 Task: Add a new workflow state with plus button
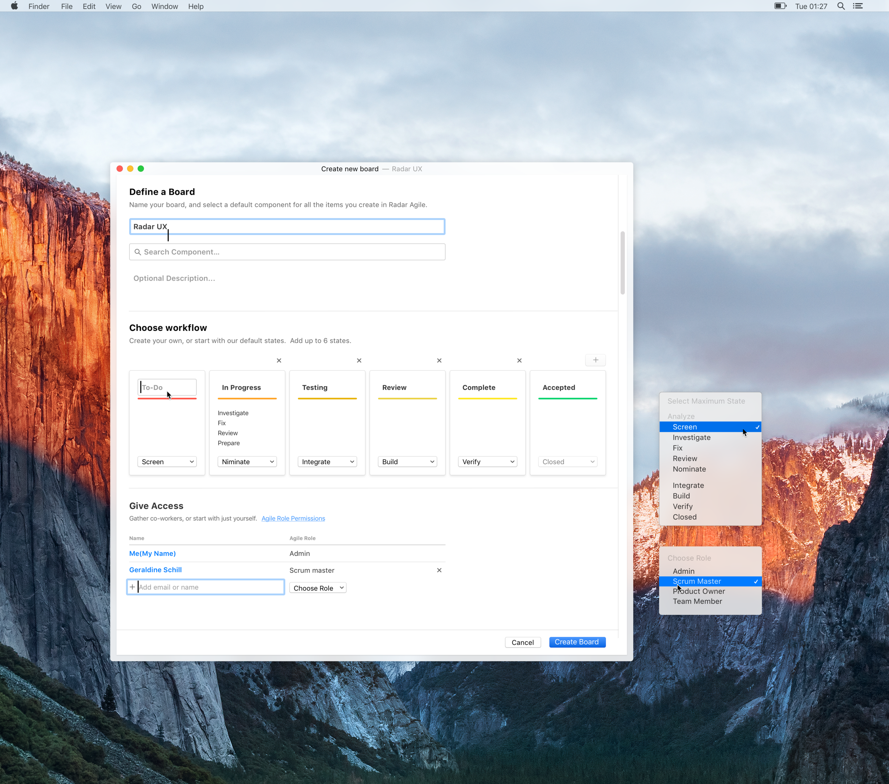coord(595,360)
